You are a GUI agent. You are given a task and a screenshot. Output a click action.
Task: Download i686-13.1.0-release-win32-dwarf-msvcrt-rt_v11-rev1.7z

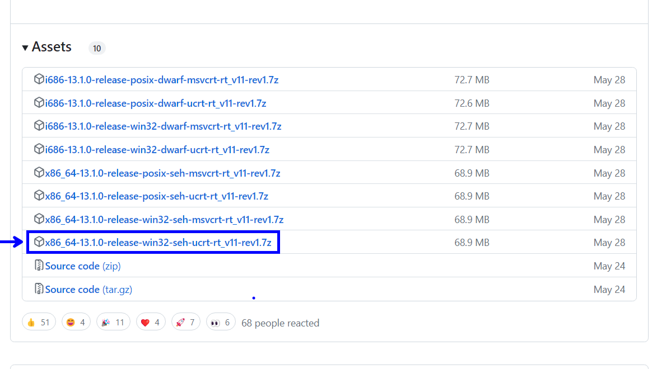click(164, 126)
